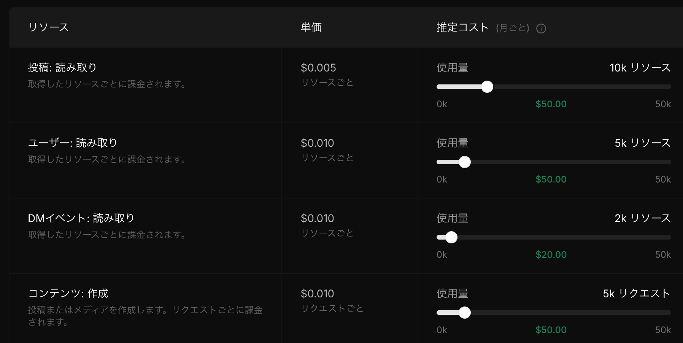Screen dimensions: 683x343
Task: Click the $0.005 unit price
Action: [318, 68]
